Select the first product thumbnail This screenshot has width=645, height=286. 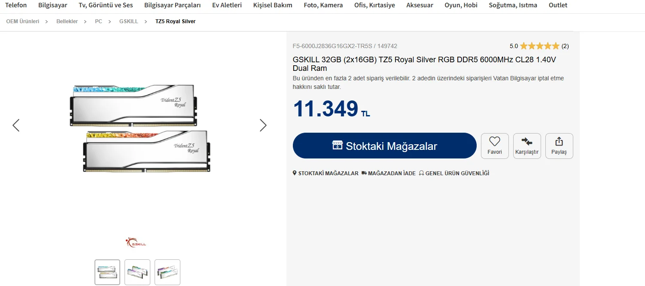(107, 272)
